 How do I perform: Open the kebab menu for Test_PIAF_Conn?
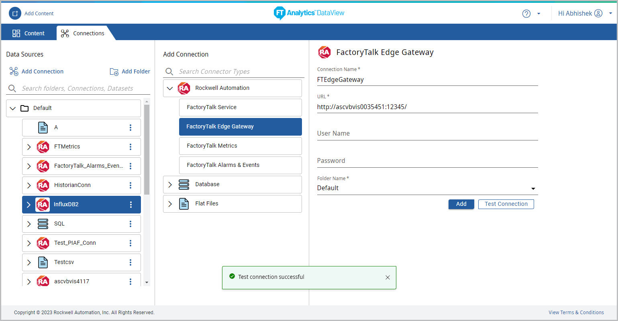(131, 243)
